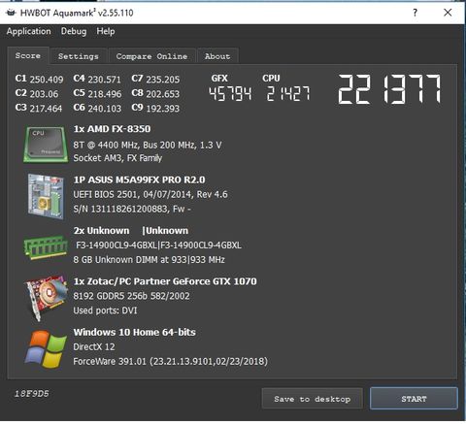Click the motherboard icon
The height and width of the screenshot is (424, 466).
tap(46, 196)
